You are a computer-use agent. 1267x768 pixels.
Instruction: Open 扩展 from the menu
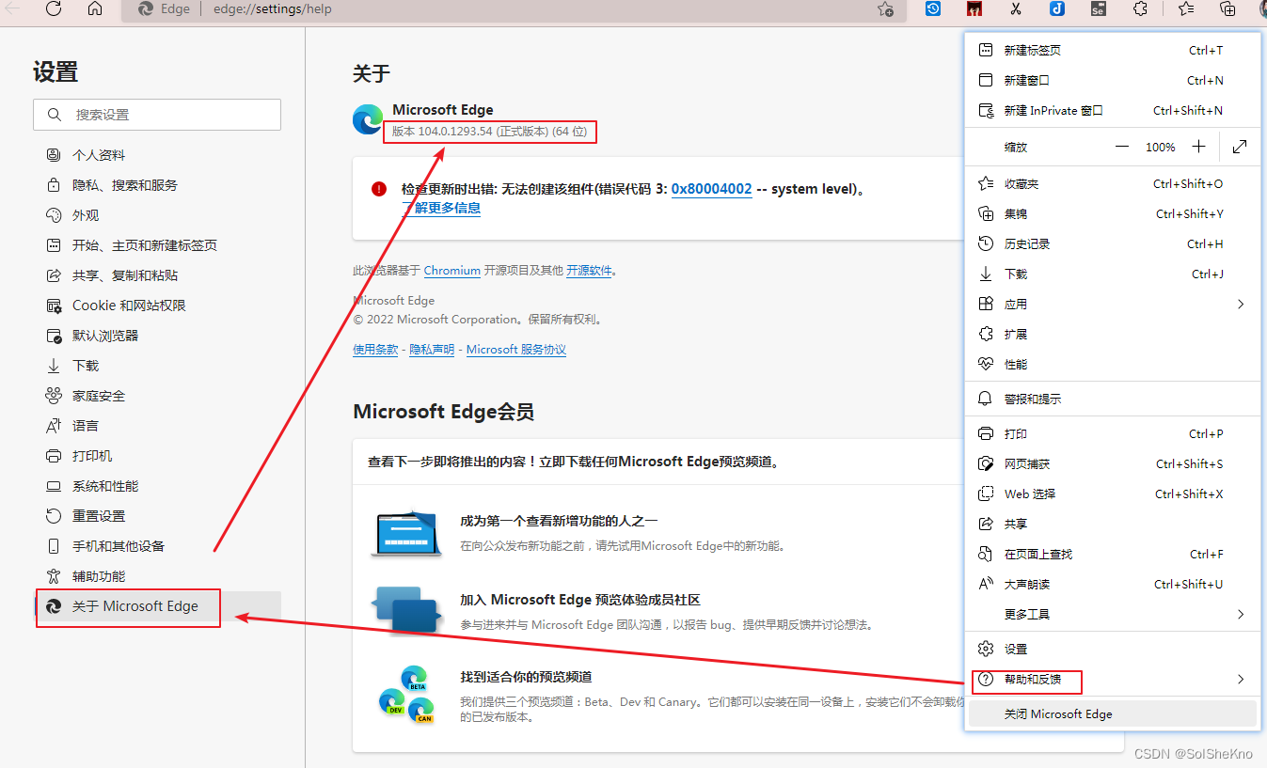(x=1113, y=334)
